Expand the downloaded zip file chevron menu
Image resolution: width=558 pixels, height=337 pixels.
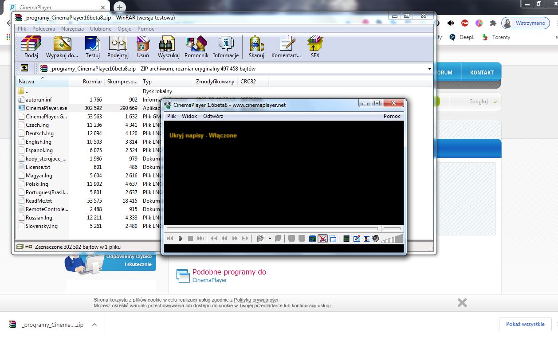coord(94,325)
